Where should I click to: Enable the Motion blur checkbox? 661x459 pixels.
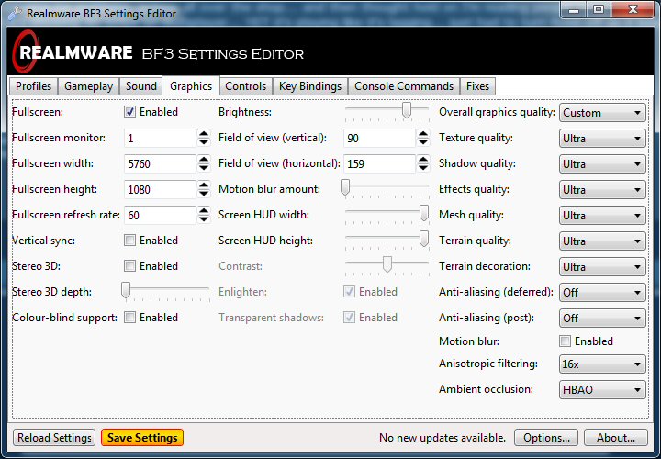[565, 341]
